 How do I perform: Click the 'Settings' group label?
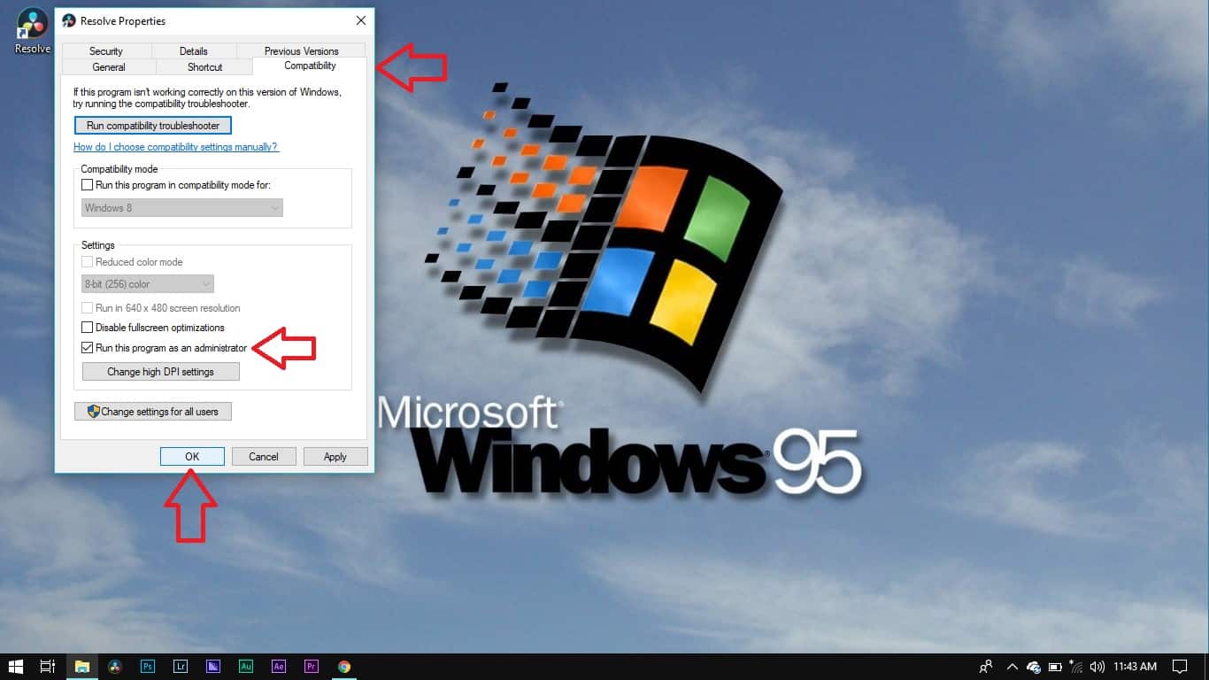pyautogui.click(x=98, y=245)
